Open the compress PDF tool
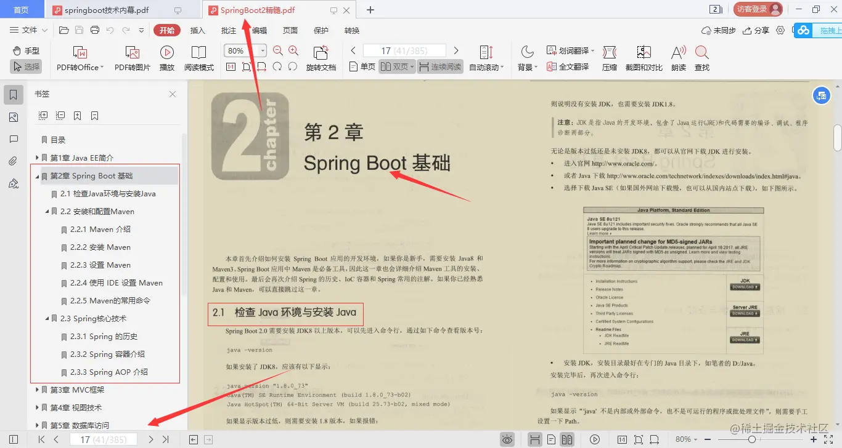 [x=609, y=57]
